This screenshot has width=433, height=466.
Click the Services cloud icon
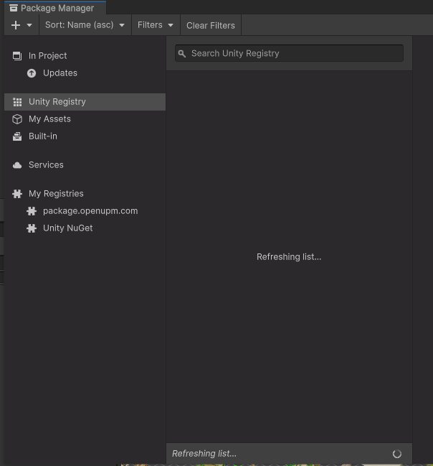click(17, 165)
